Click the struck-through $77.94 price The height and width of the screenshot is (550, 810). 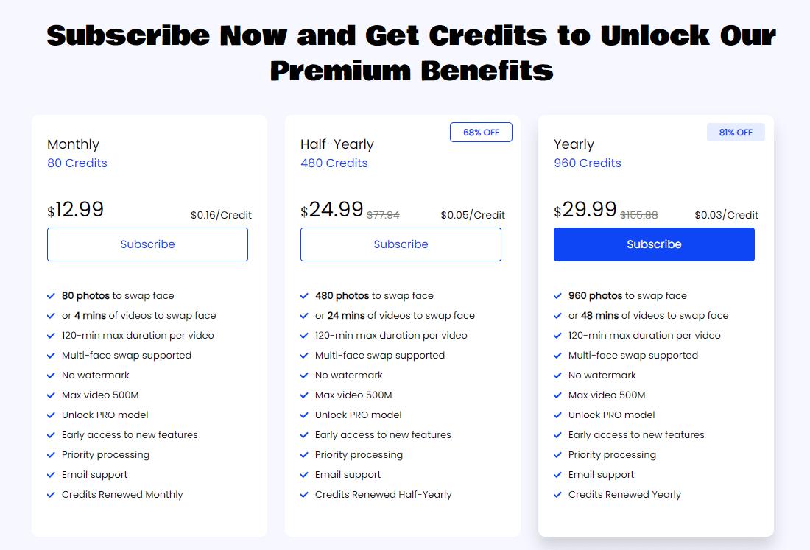tap(383, 215)
